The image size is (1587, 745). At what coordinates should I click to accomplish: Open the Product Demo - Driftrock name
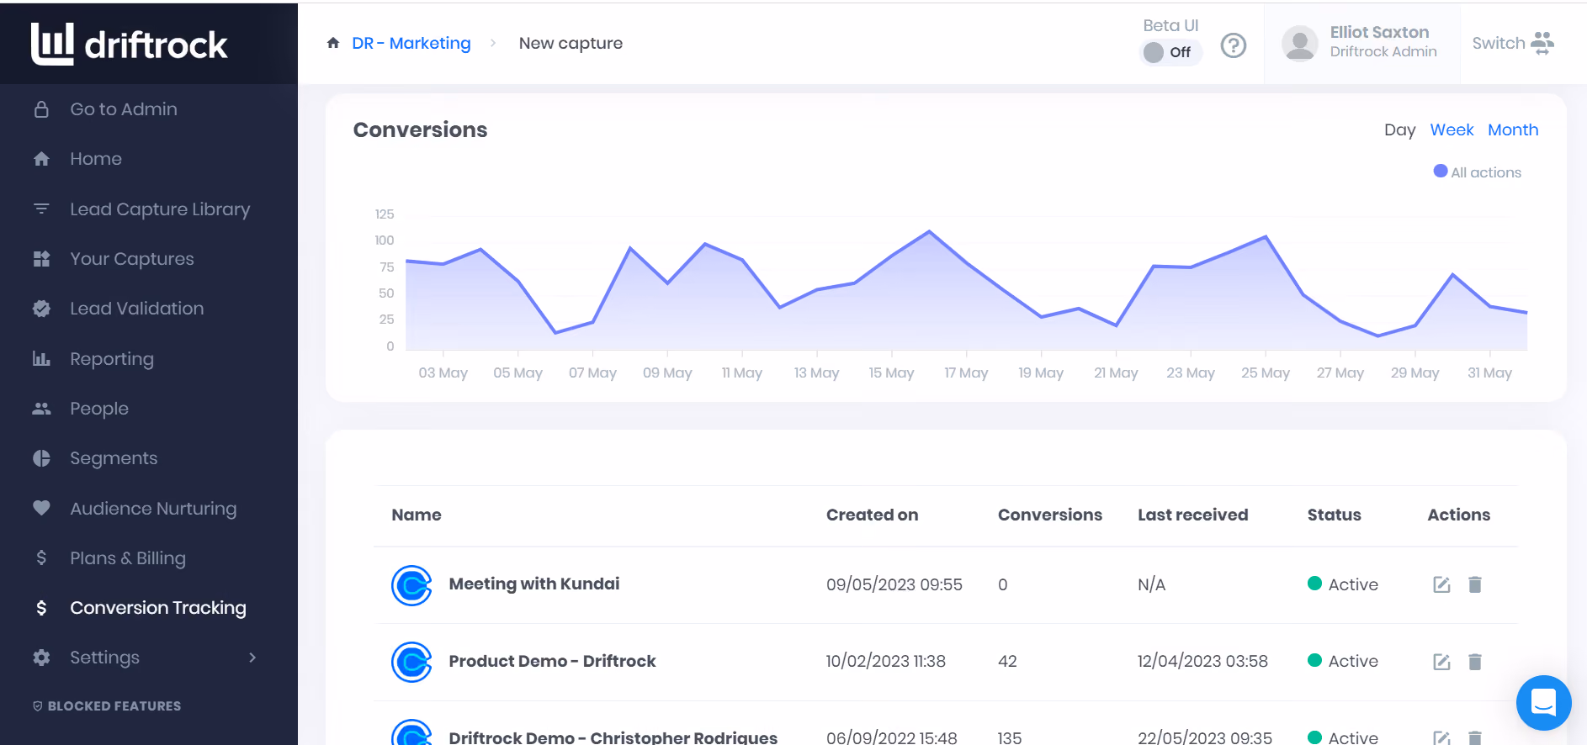point(552,662)
